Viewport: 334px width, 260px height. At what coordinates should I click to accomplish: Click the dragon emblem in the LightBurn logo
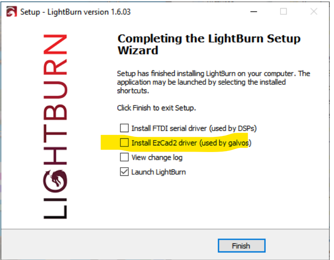pyautogui.click(x=55, y=180)
